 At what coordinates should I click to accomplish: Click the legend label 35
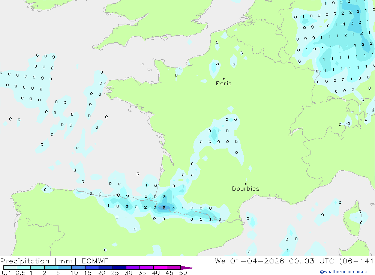tap(142, 273)
